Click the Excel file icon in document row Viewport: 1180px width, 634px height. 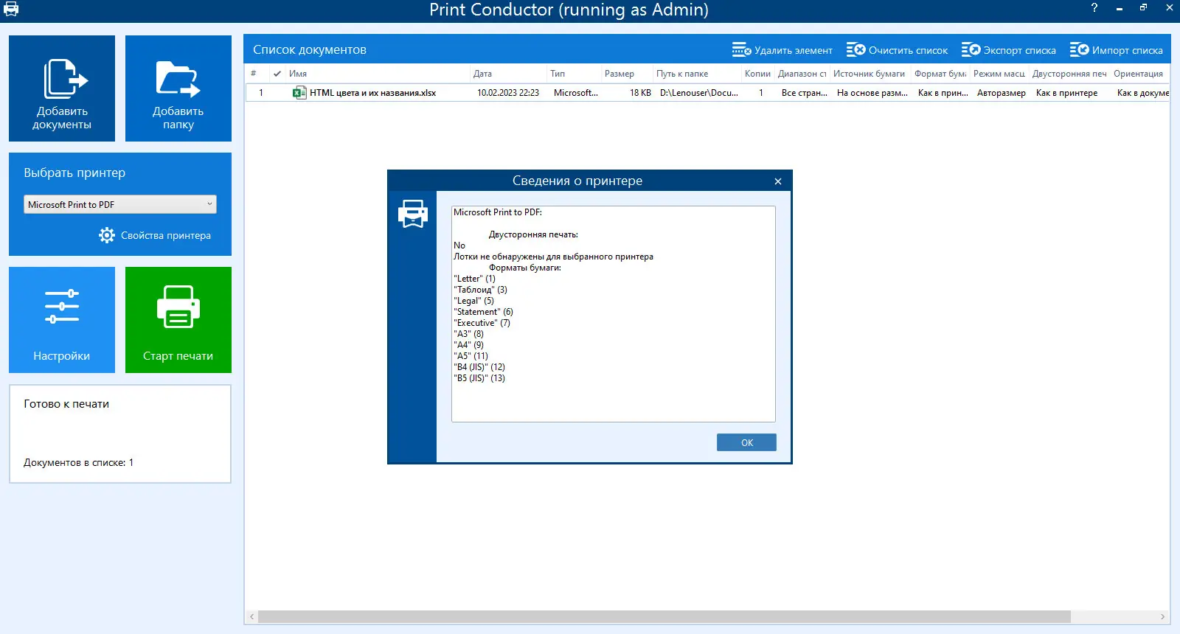coord(299,93)
